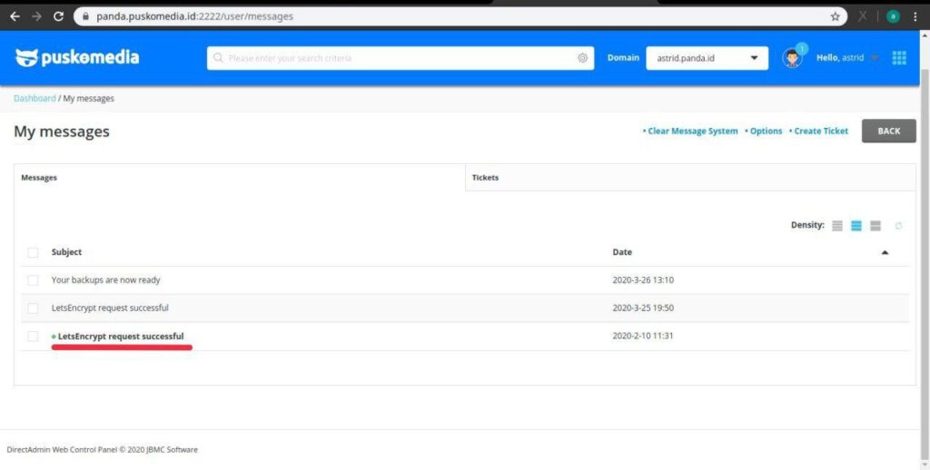Click the user avatar with notification badge
Viewport: 930px width, 470px height.
click(x=793, y=58)
